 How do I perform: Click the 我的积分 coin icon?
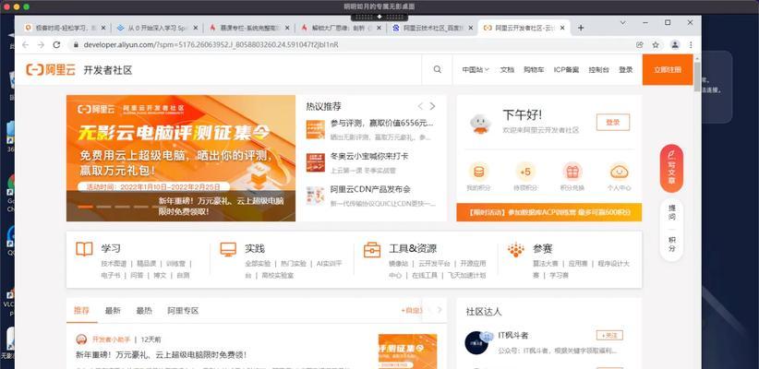pyautogui.click(x=478, y=172)
